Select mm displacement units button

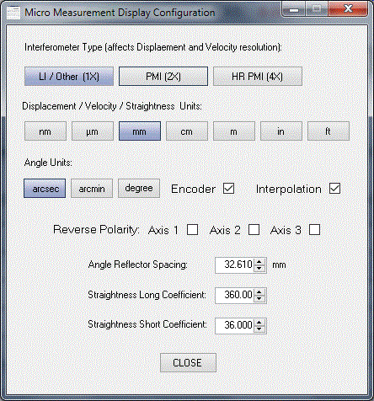tap(140, 131)
